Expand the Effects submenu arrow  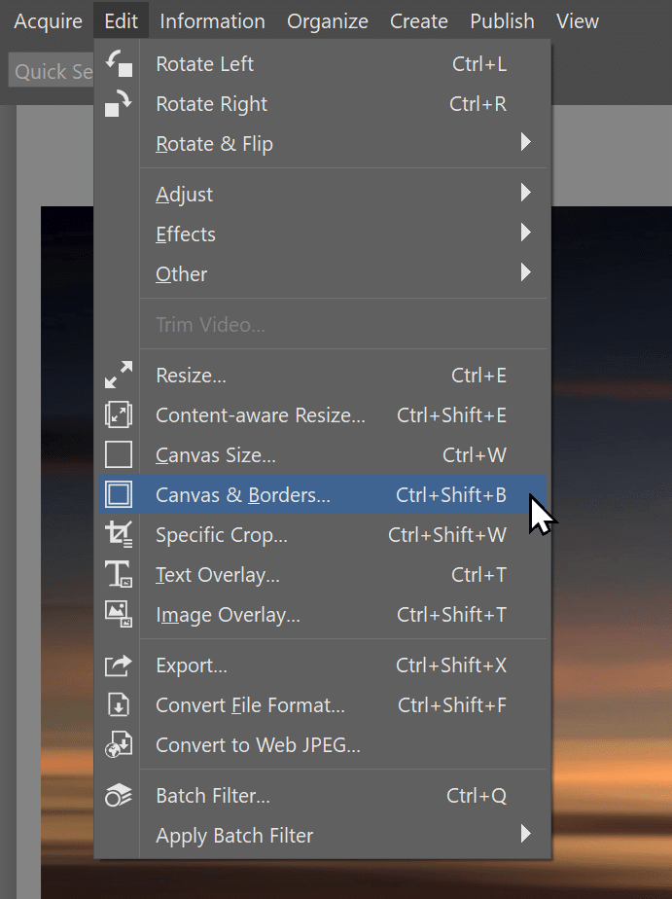[525, 234]
